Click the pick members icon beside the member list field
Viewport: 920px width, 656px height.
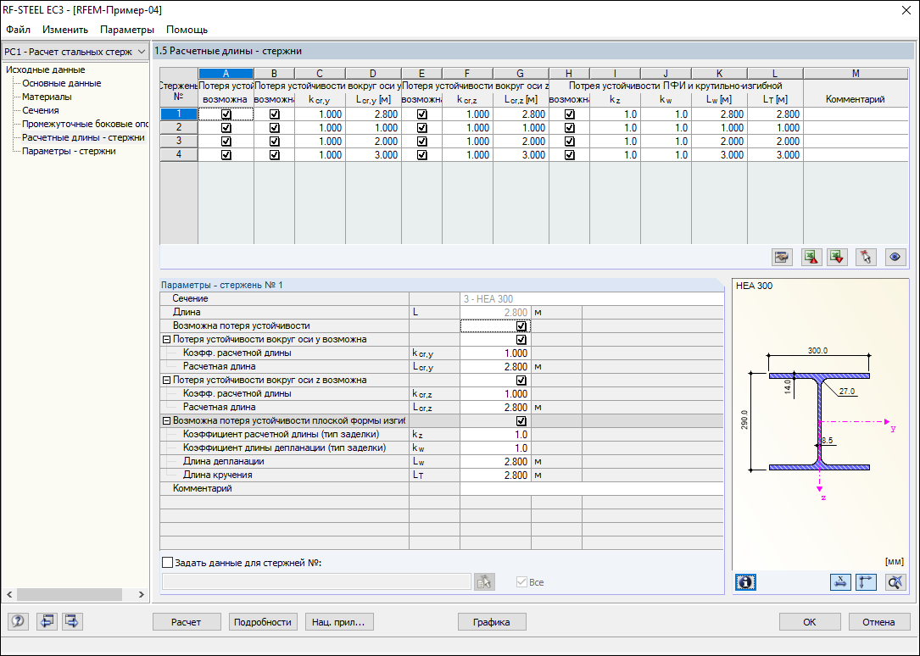(484, 581)
